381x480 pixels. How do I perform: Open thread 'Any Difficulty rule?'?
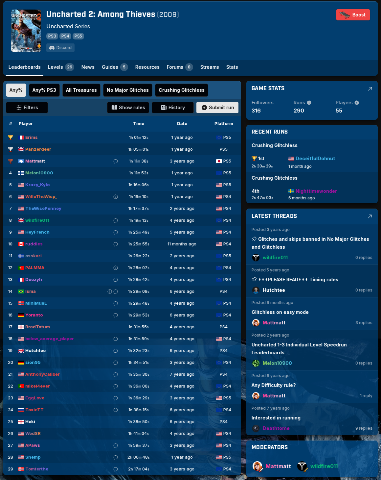(274, 385)
